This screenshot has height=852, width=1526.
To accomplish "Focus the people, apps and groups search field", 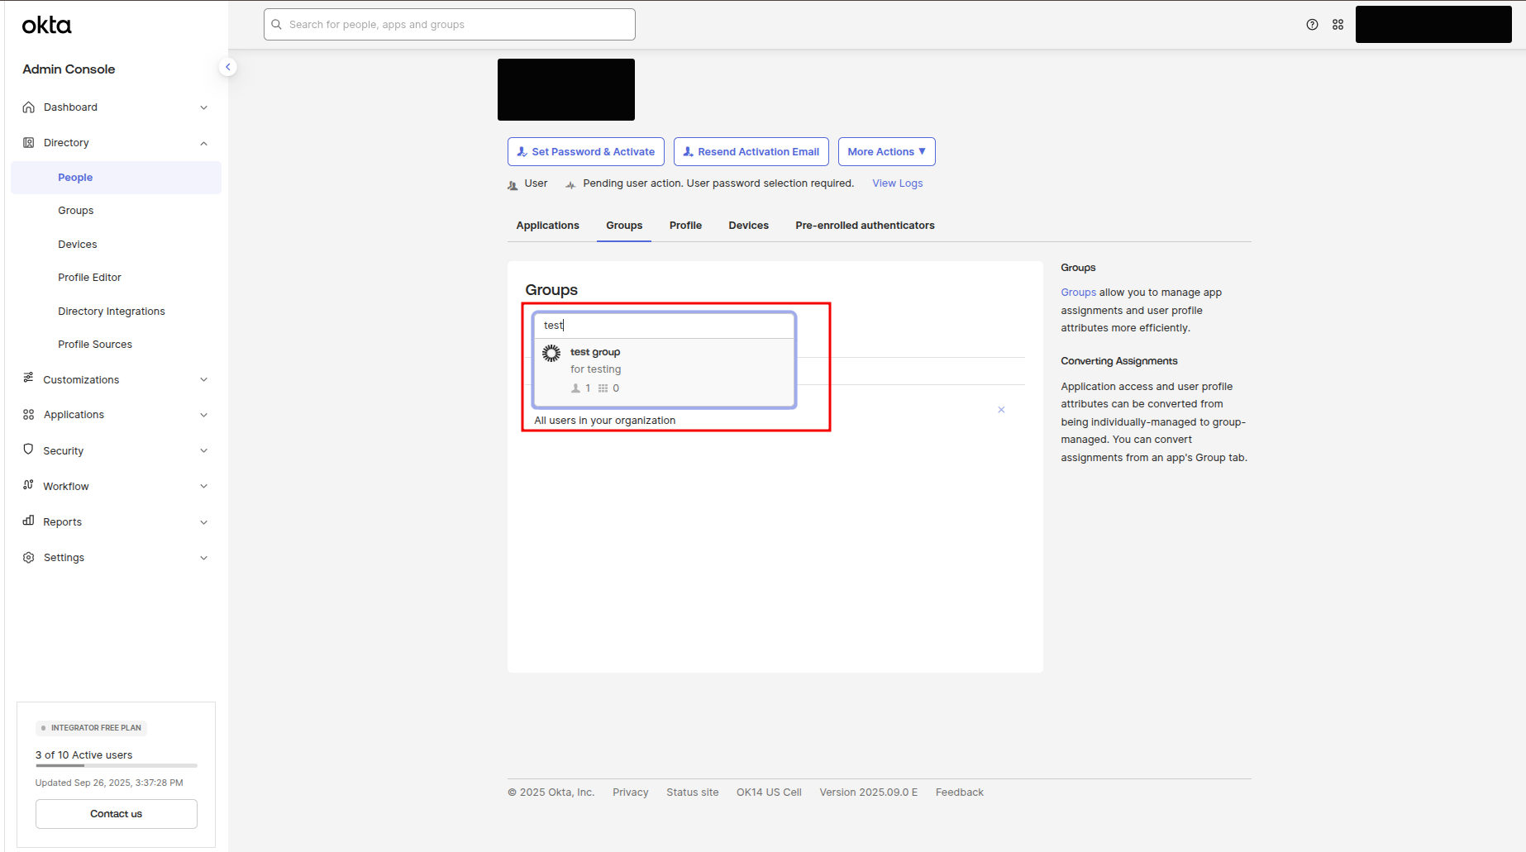I will point(450,25).
